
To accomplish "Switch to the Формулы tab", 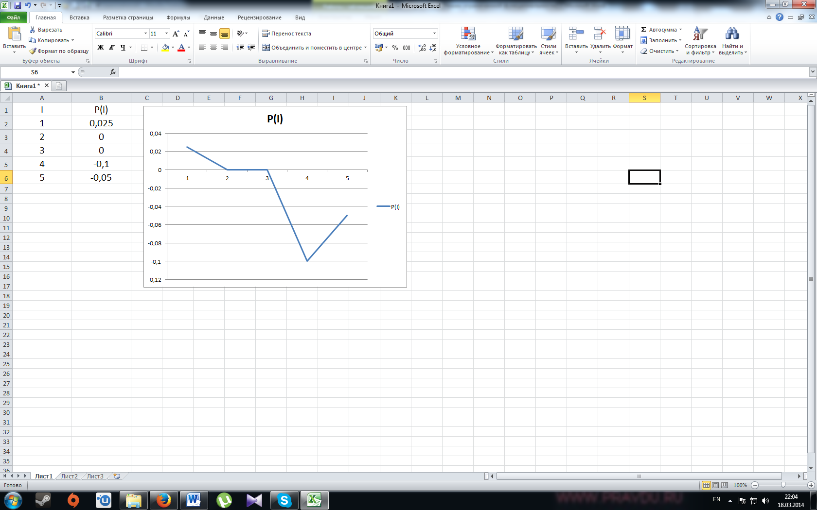I will (x=178, y=17).
